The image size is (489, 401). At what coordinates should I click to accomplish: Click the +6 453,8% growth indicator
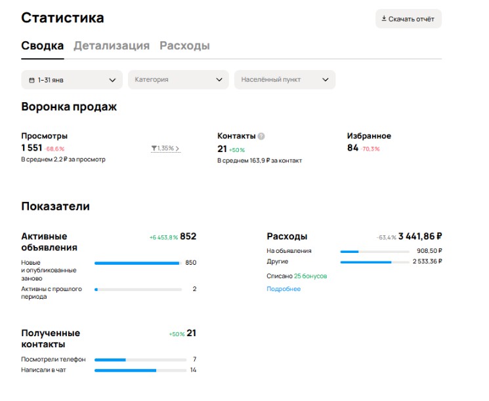pyautogui.click(x=163, y=238)
